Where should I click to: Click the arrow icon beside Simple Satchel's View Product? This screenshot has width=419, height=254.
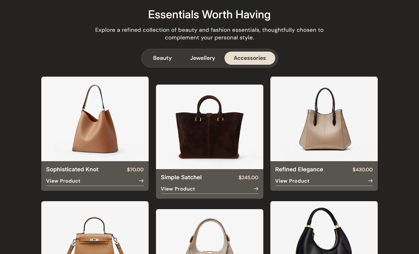coord(256,189)
